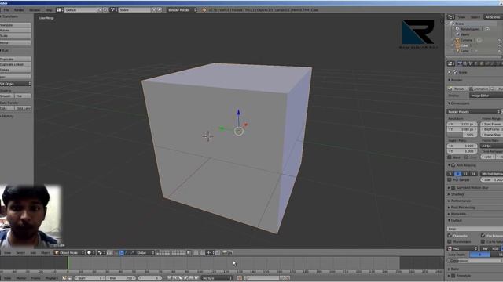Toggle the Anti-Aliasing checkbox
The image size is (503, 282).
[x=453, y=165]
